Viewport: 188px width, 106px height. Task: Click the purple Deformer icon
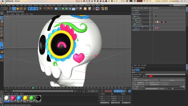click(x=70, y=9)
